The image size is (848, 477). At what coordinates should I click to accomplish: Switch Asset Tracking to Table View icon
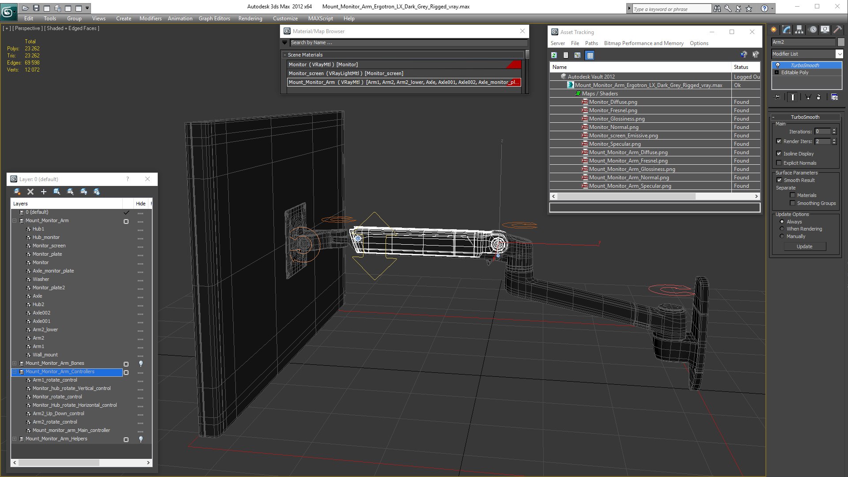pyautogui.click(x=590, y=55)
